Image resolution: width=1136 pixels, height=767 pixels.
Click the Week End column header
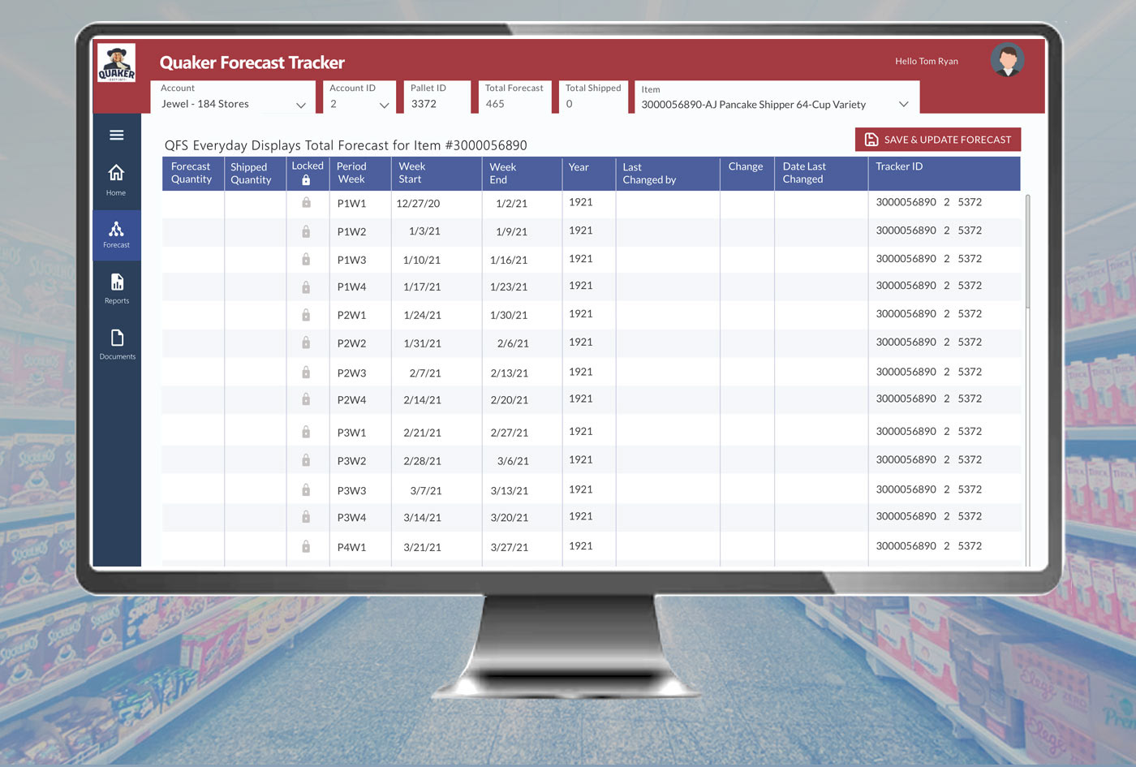[x=521, y=173]
